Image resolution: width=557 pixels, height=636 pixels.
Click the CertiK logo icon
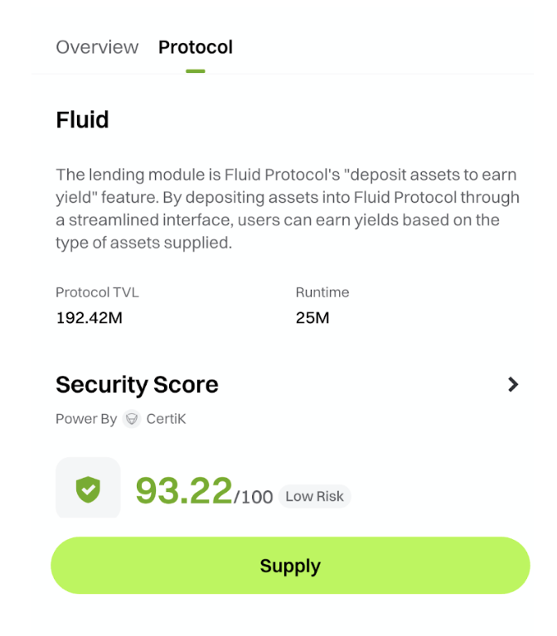click(132, 419)
